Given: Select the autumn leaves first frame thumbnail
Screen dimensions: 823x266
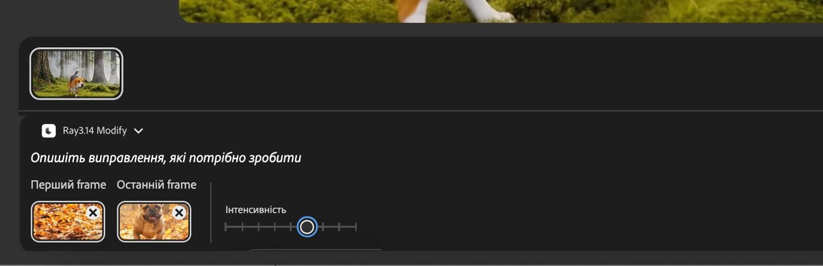Looking at the screenshot, I should click(x=68, y=222).
